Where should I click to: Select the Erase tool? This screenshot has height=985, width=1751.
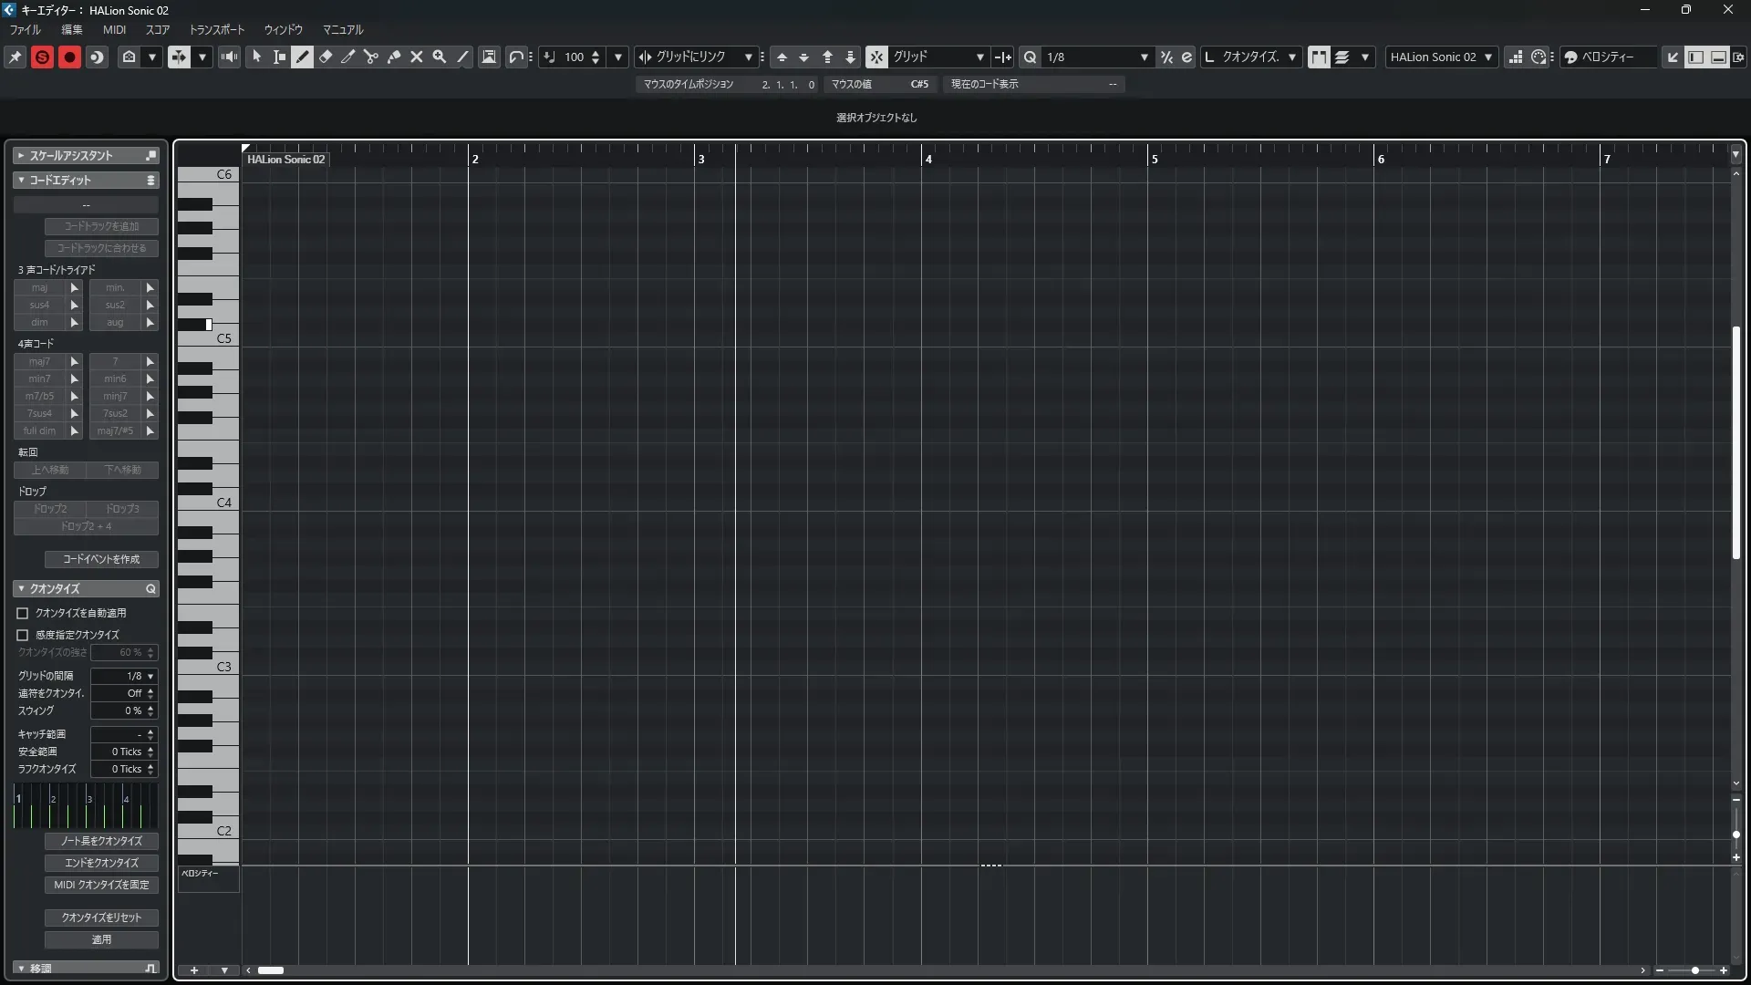coord(326,57)
